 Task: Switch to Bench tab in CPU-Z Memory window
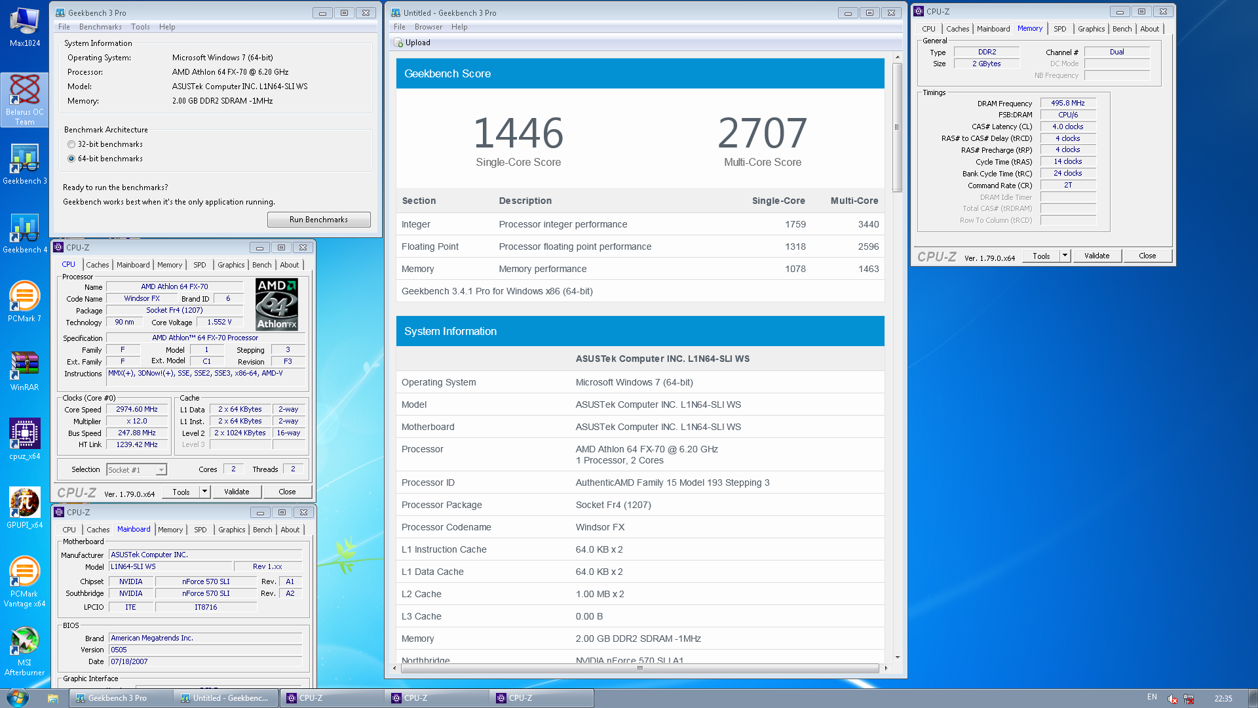click(1122, 29)
